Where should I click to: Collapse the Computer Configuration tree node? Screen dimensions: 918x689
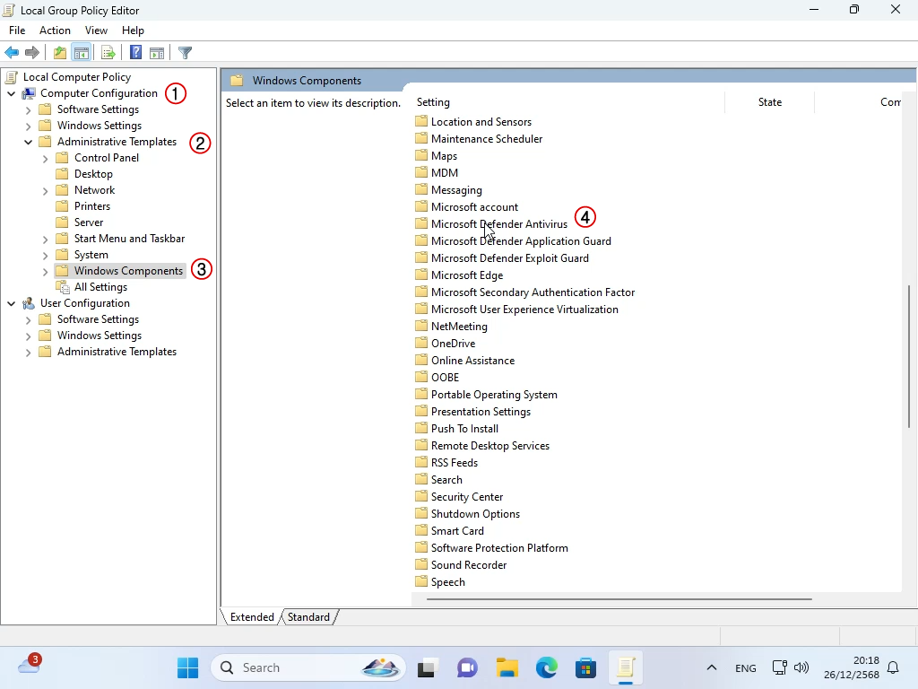coord(12,93)
